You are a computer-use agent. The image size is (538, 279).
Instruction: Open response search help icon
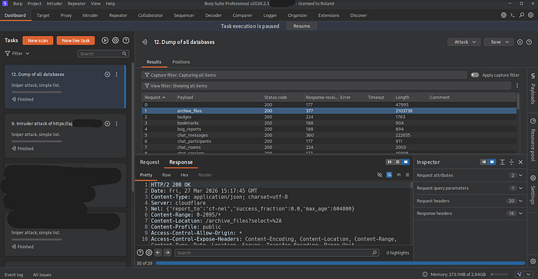click(x=140, y=253)
